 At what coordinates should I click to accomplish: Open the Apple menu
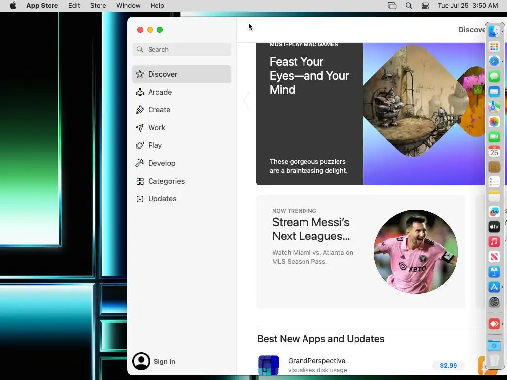coord(13,5)
